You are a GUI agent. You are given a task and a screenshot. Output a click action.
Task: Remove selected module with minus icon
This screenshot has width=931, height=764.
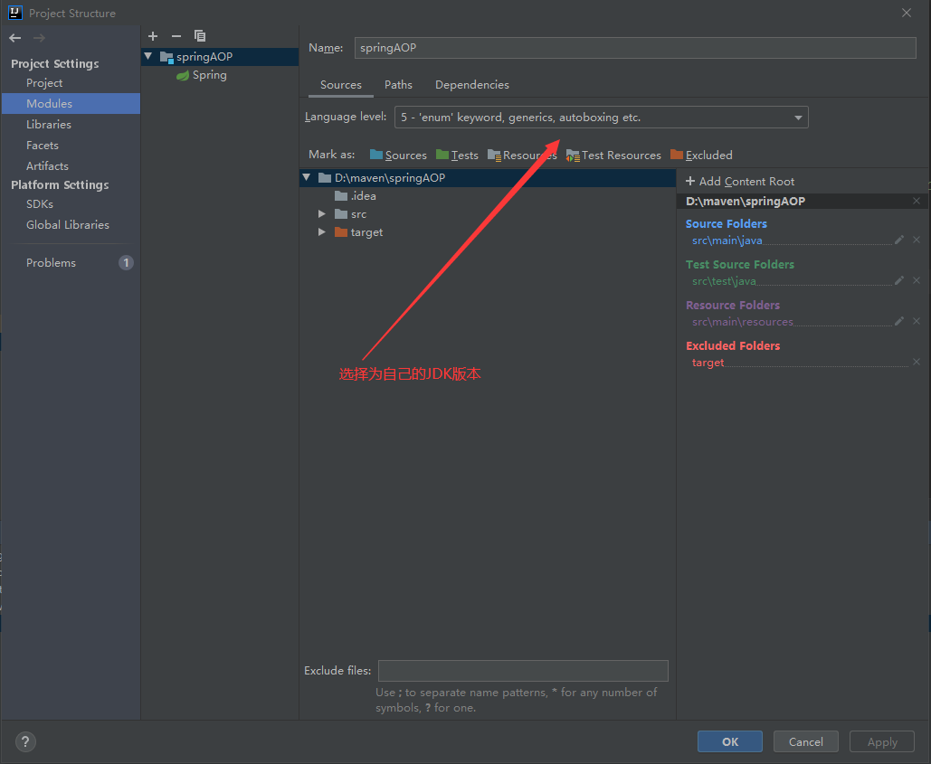point(176,36)
